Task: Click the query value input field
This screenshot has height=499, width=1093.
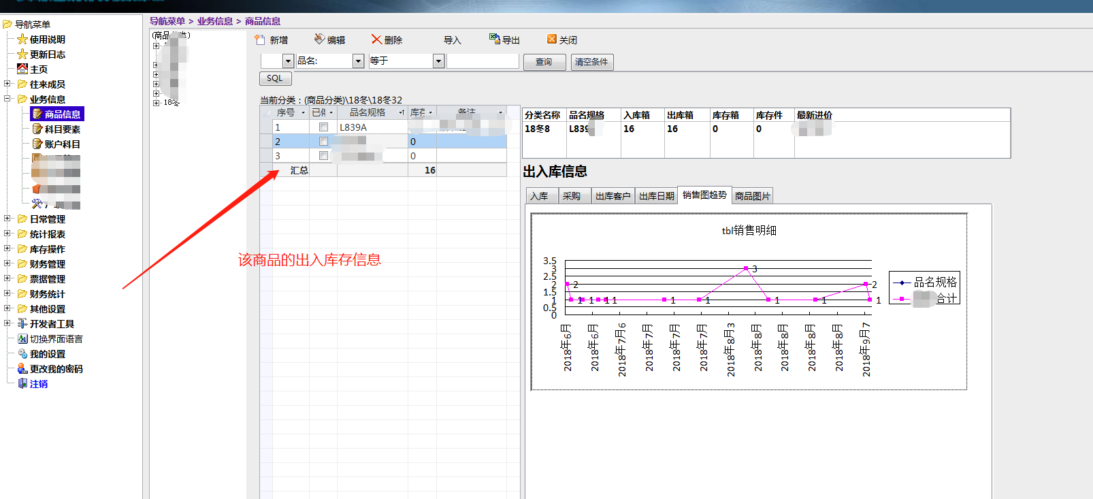Action: 483,61
